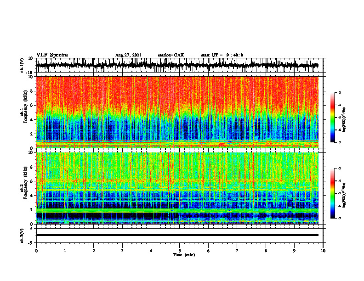Click the 'Time (min)' axis label
364x281 pixels.
184,255
